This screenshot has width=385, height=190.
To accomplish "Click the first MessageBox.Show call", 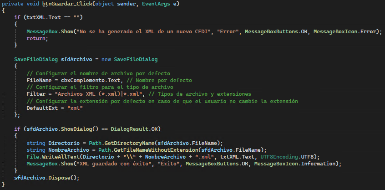I will coord(50,32).
